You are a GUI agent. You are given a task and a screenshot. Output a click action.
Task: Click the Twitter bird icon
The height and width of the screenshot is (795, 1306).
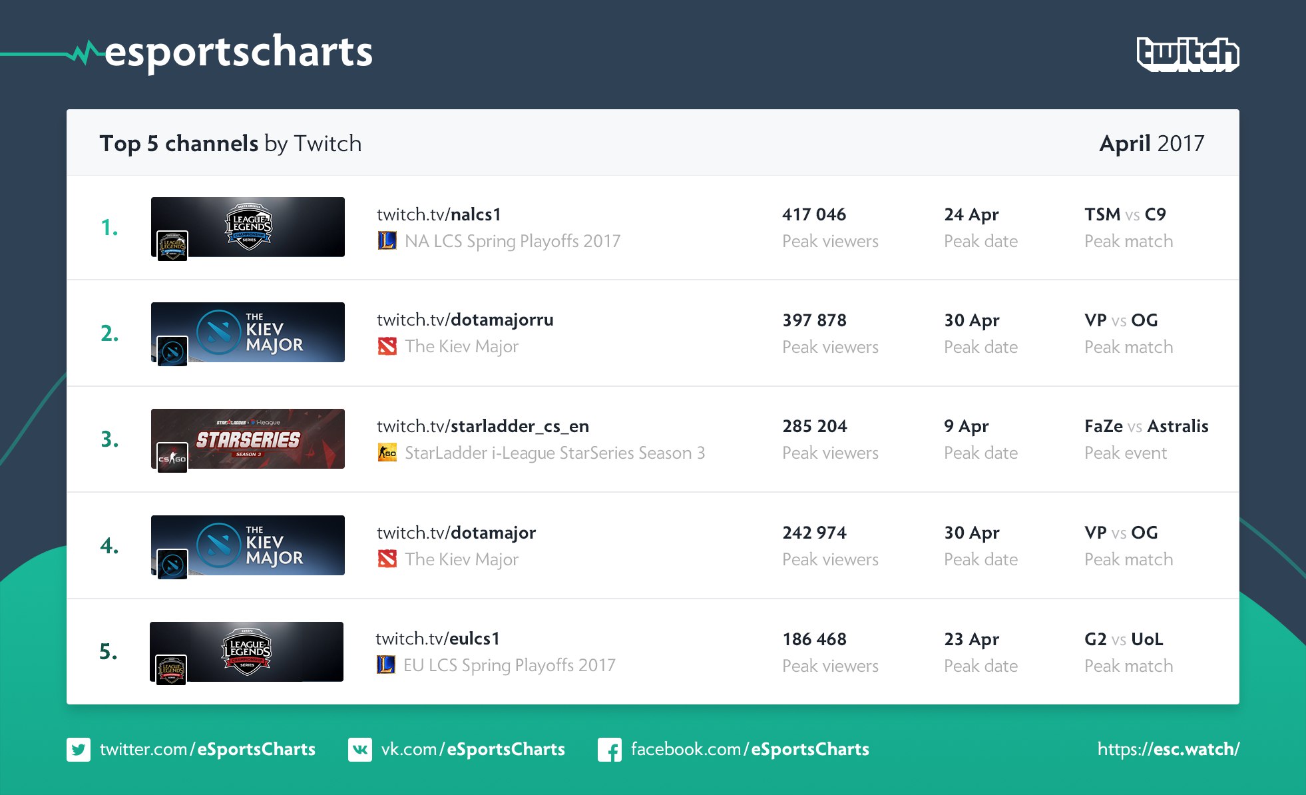click(x=79, y=750)
